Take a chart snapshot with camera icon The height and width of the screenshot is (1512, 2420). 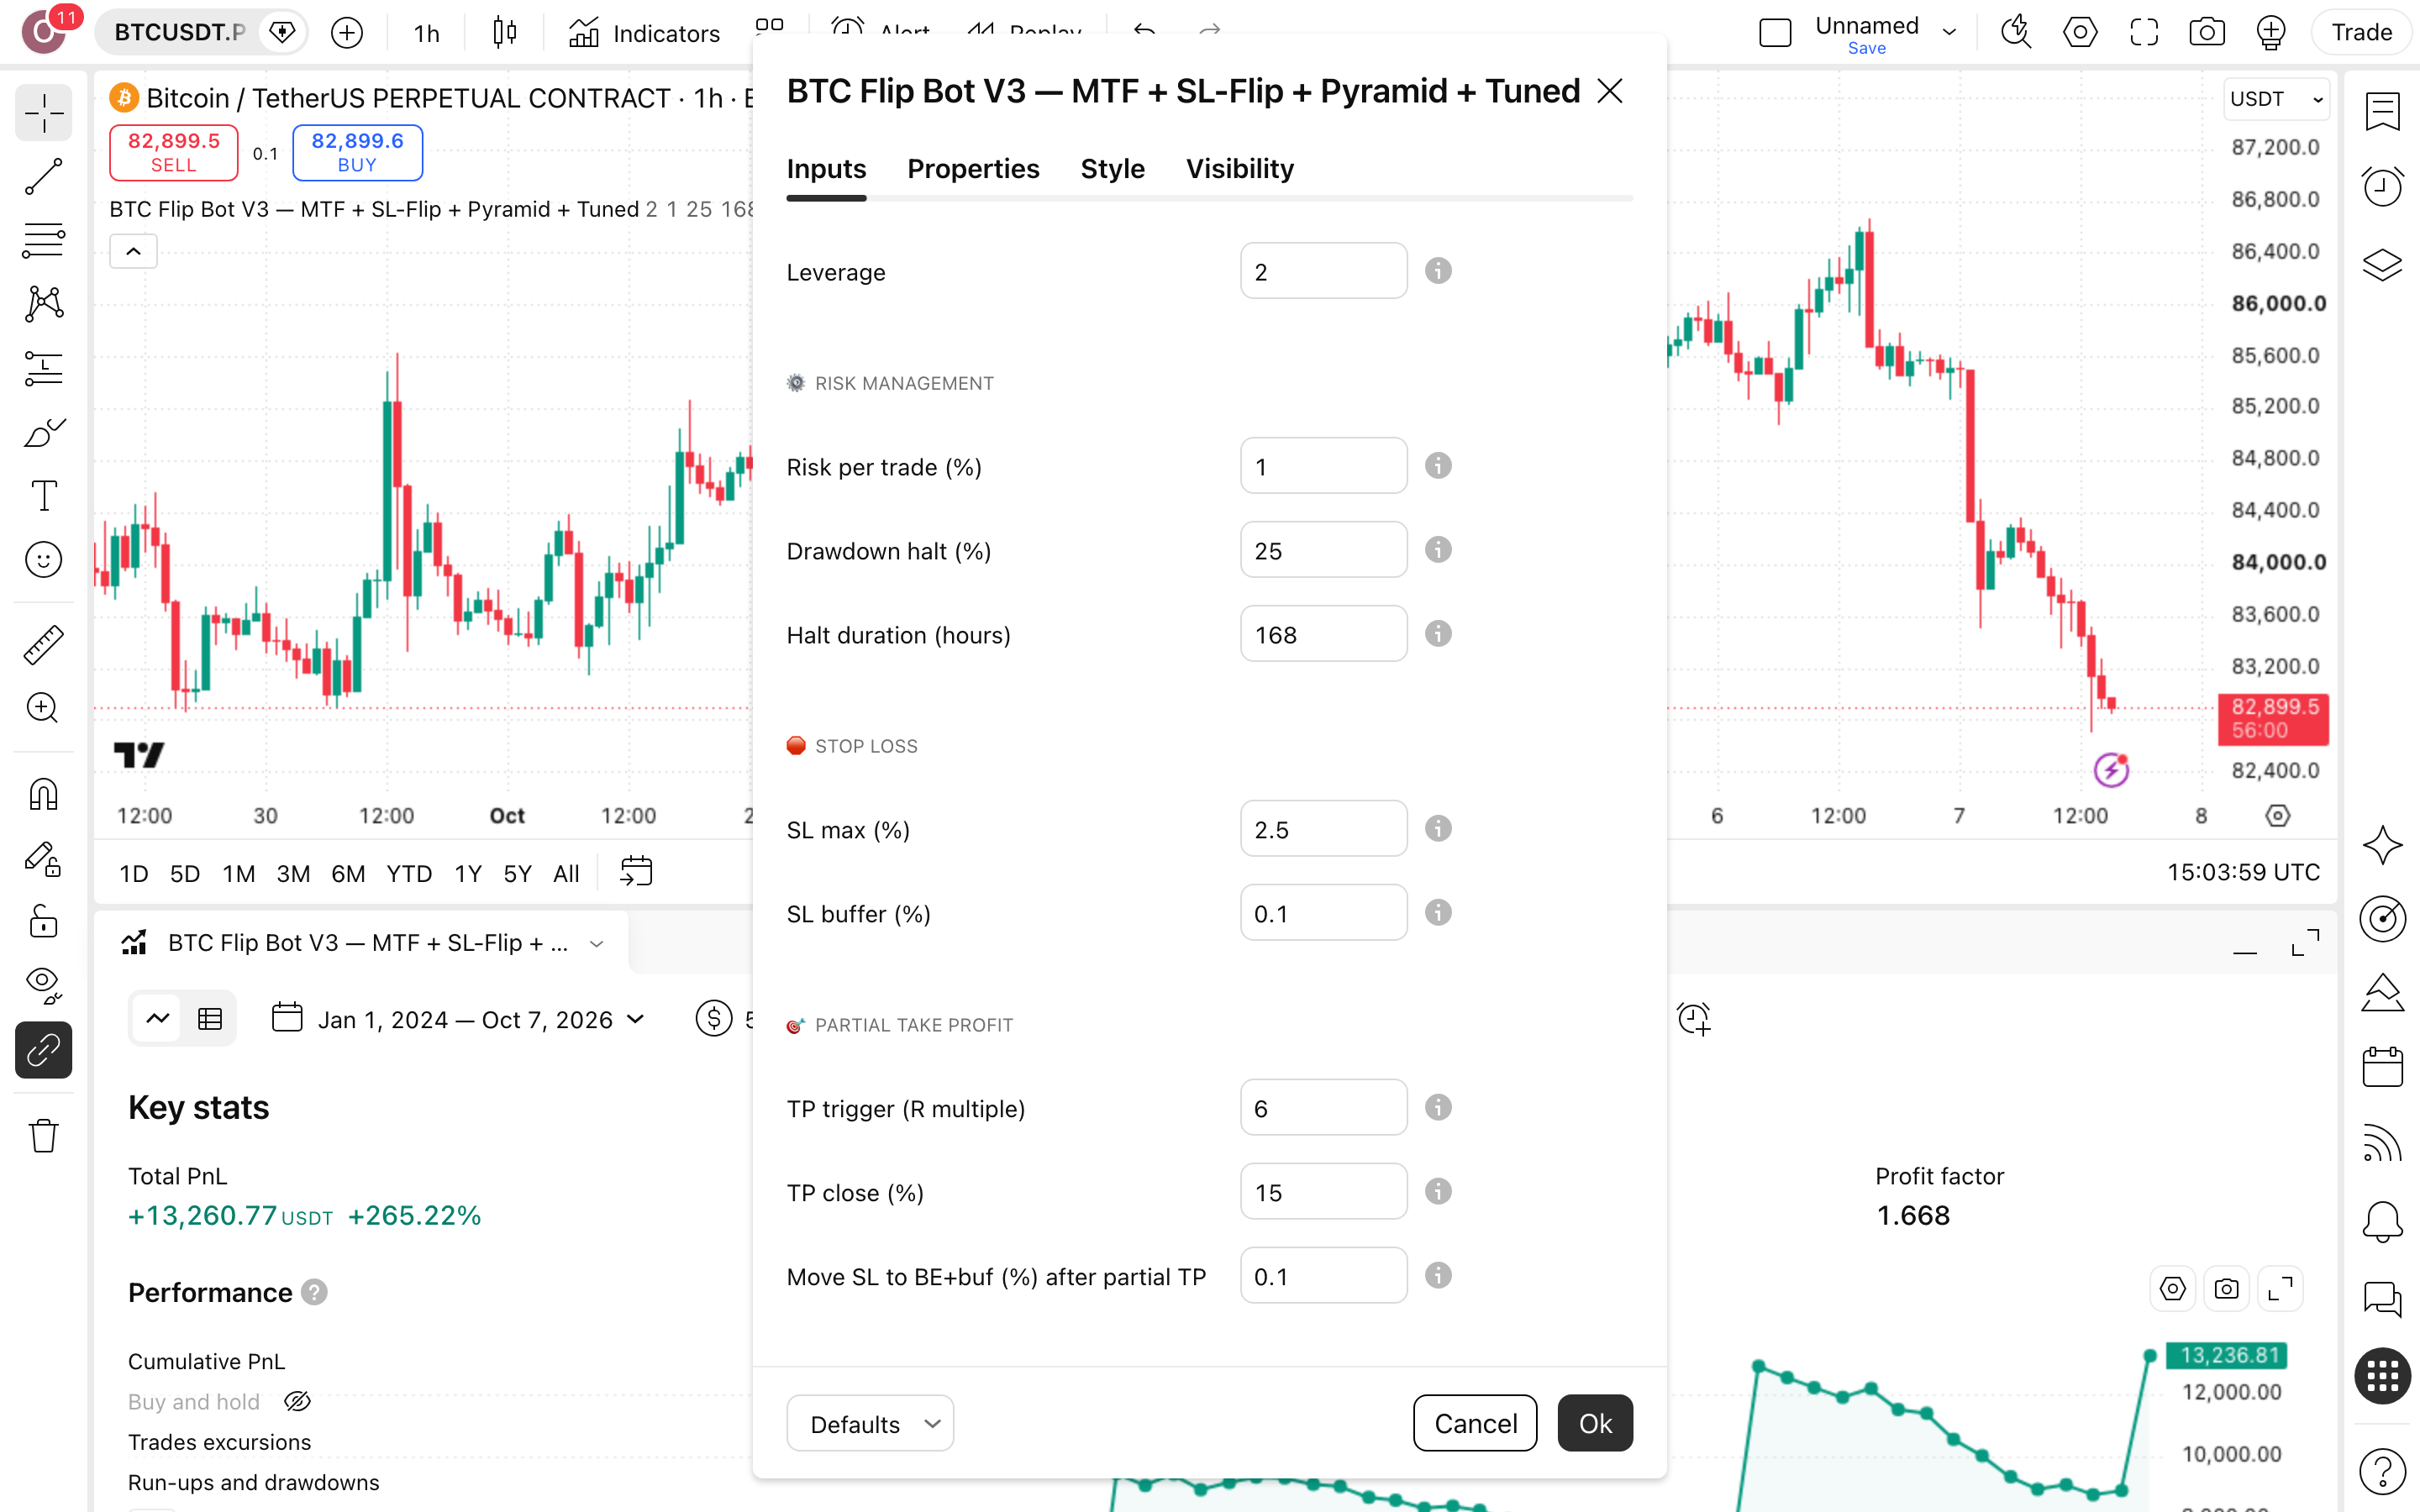coord(2206,32)
